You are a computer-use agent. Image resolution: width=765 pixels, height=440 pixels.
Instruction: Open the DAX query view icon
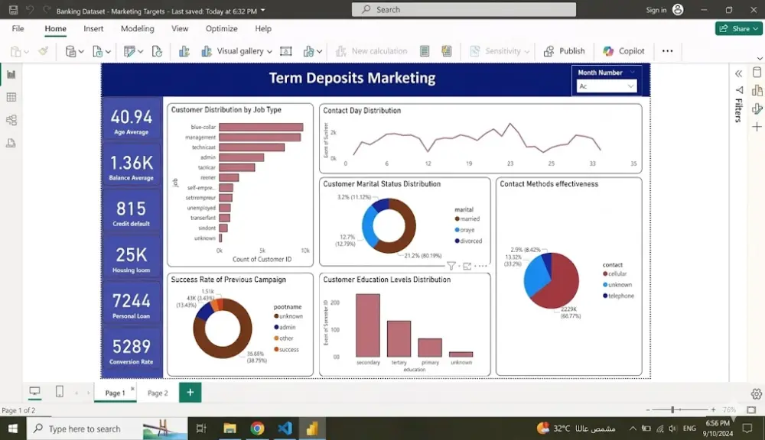[11, 141]
